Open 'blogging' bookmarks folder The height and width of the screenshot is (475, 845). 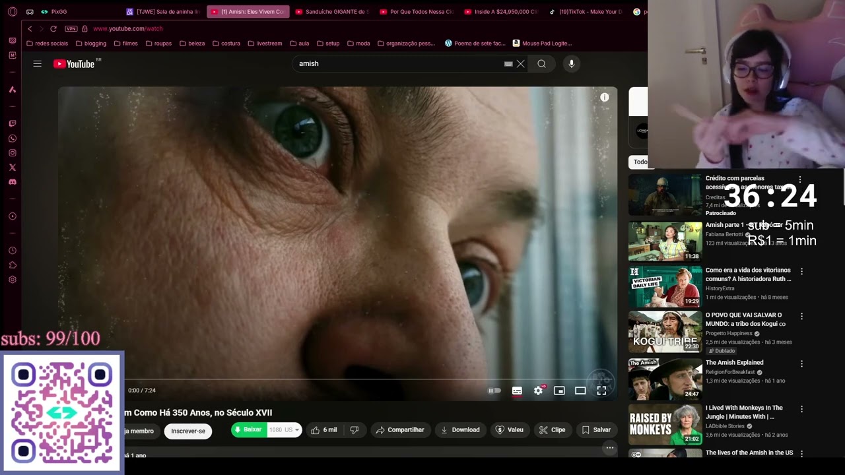click(x=91, y=44)
